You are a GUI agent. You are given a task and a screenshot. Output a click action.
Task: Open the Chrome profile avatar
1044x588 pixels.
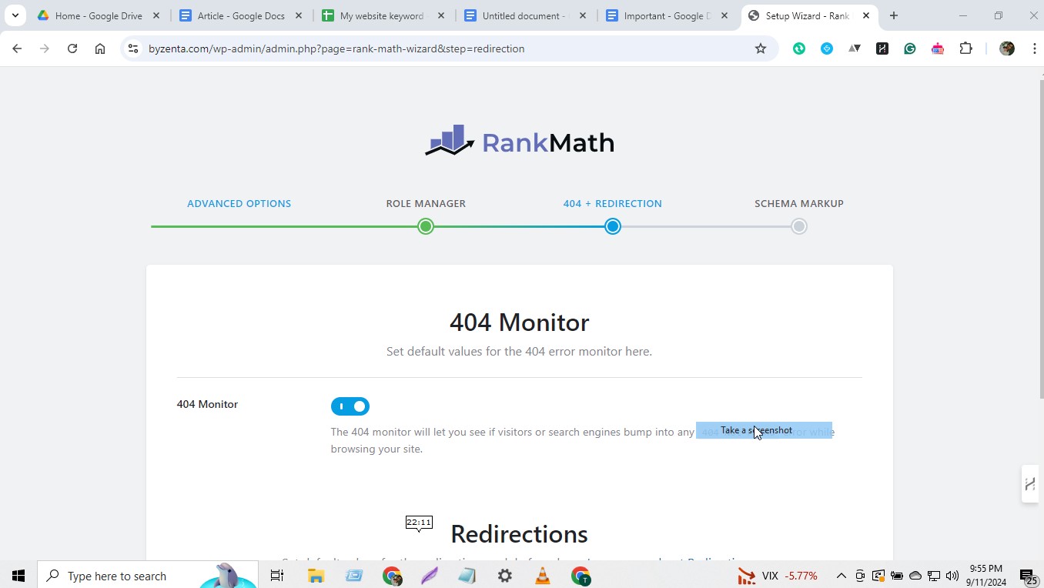1007,48
